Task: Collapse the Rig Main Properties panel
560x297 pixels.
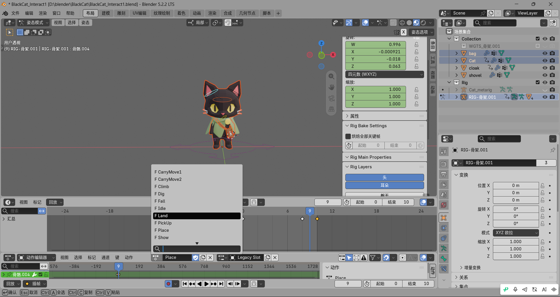Action: (x=347, y=157)
